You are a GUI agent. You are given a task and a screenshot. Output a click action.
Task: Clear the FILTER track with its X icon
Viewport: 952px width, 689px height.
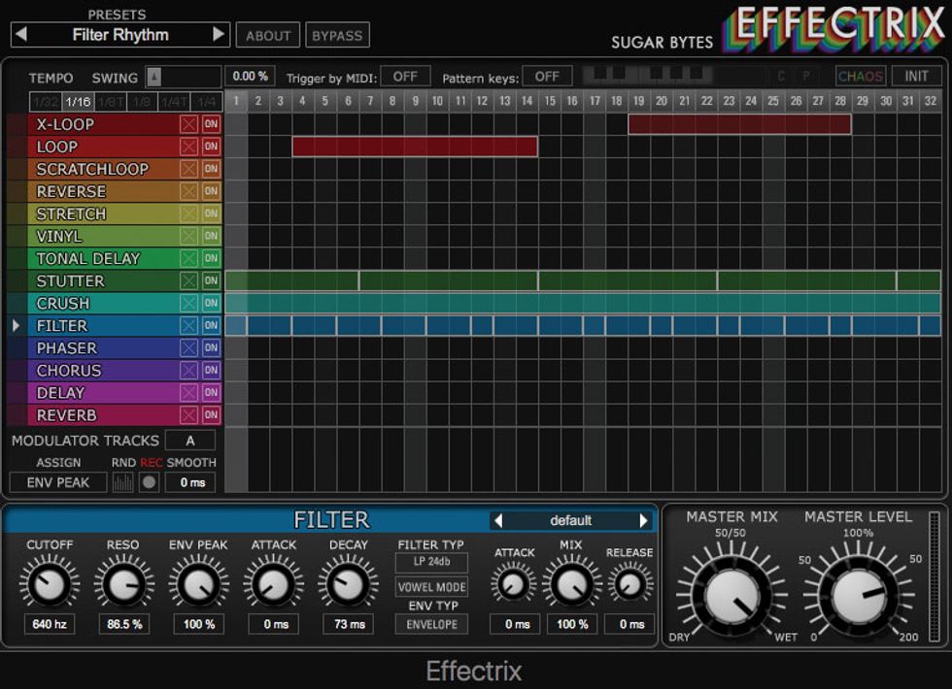coord(188,326)
